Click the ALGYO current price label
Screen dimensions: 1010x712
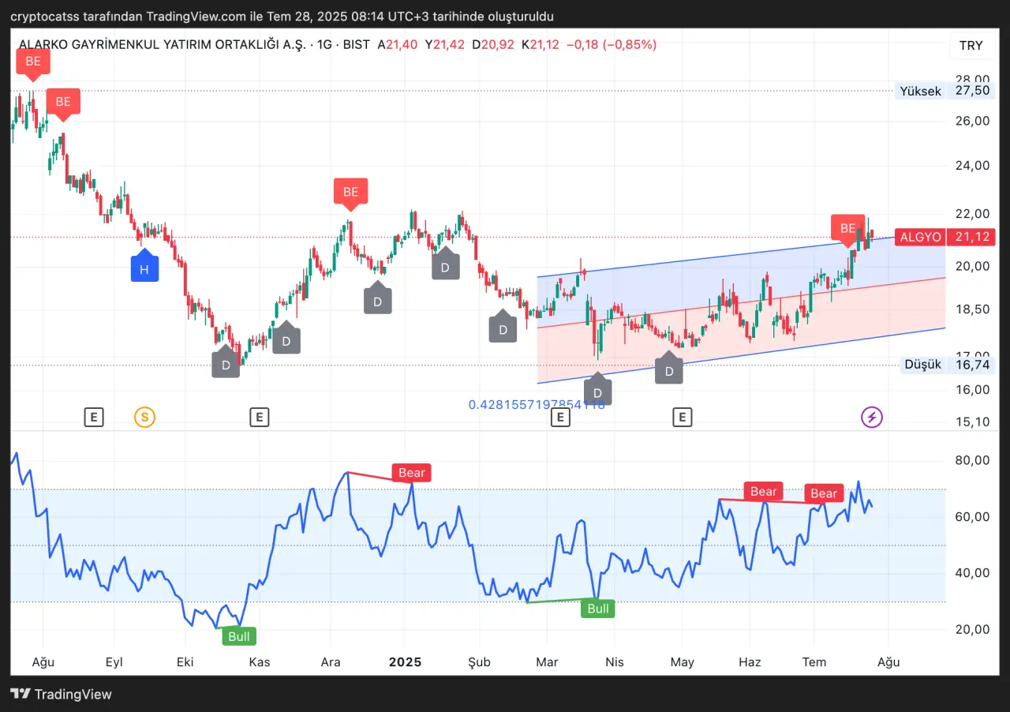[x=944, y=237]
